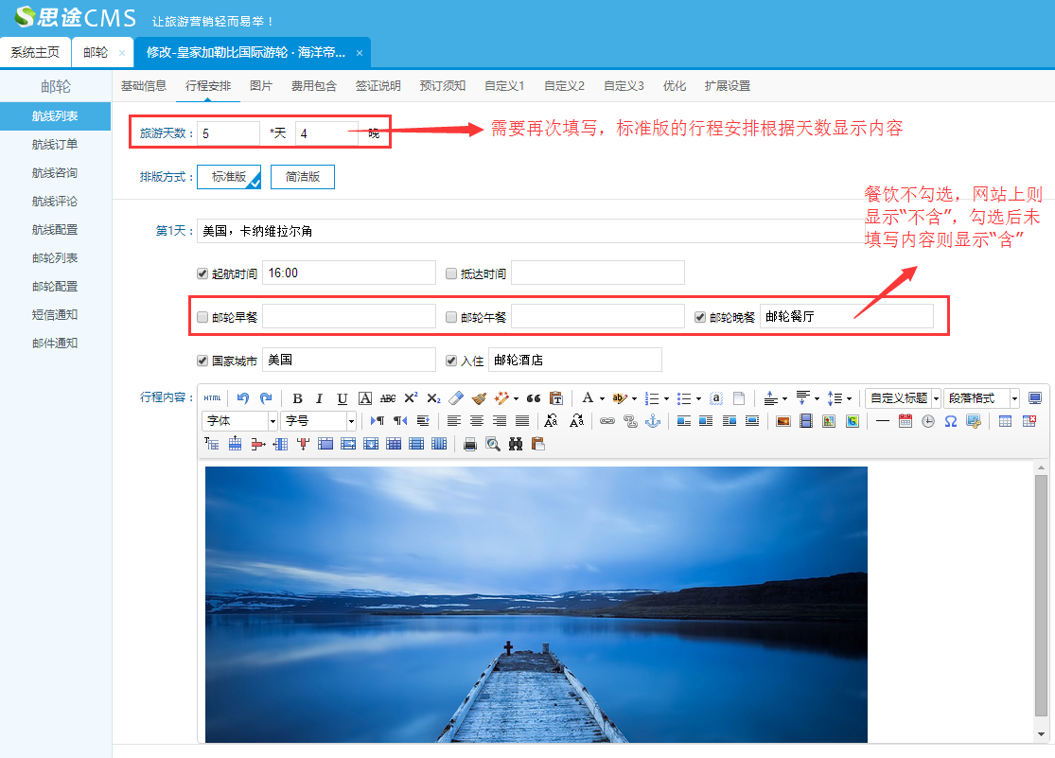1055x758 pixels.
Task: Expand the 字号 font size dropdown
Action: tap(319, 421)
